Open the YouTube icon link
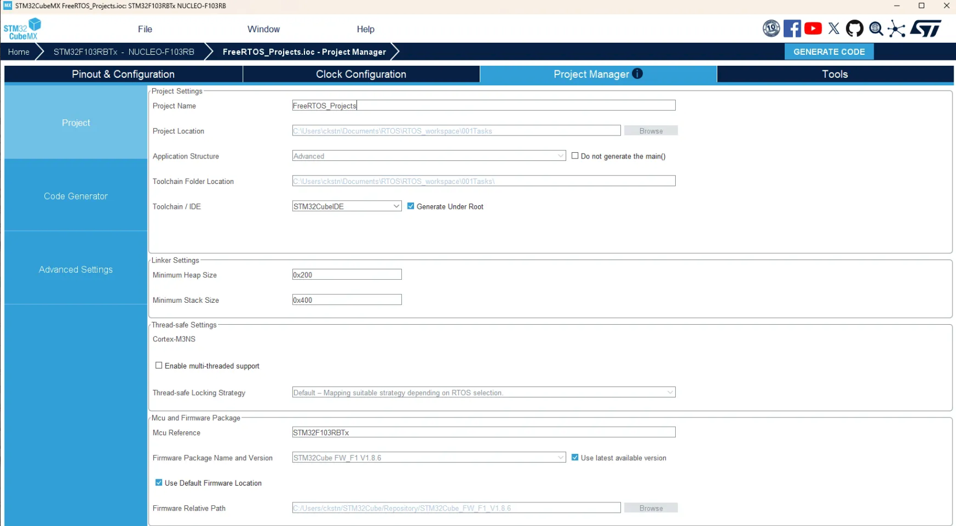The image size is (956, 526). click(x=813, y=28)
